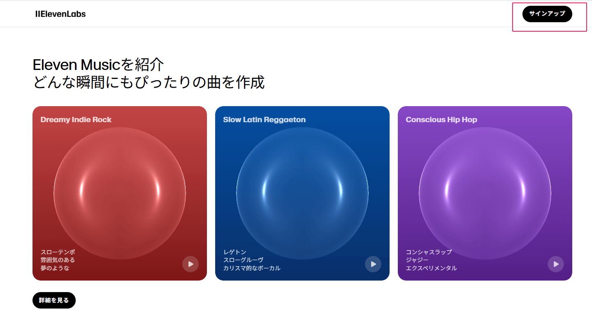This screenshot has width=592, height=325.
Task: Click the サインアップ button
Action: pos(547,14)
